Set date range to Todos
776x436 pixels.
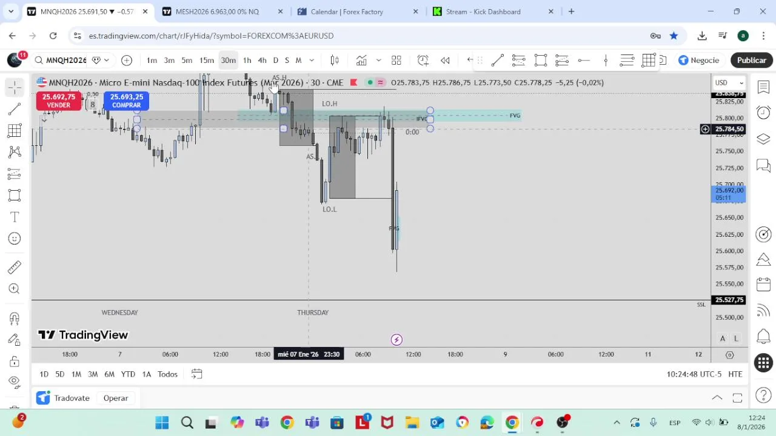click(167, 374)
